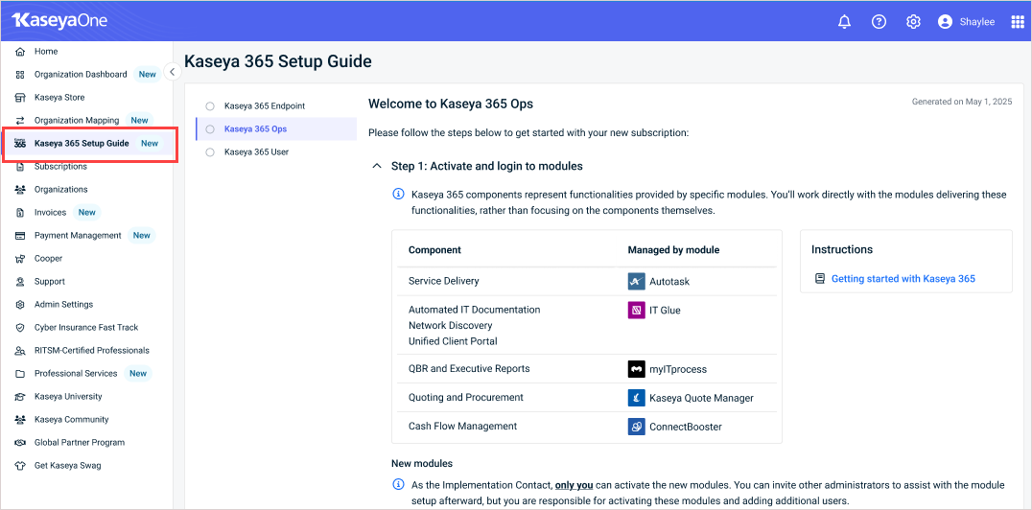This screenshot has width=1032, height=510.
Task: Click the Cooper sidebar icon
Action: pyautogui.click(x=20, y=259)
